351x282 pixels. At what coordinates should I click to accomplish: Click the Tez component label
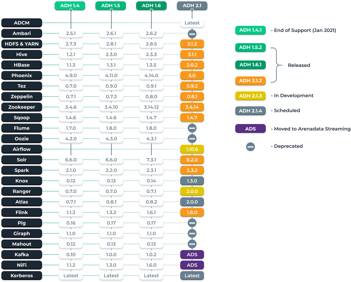click(22, 86)
